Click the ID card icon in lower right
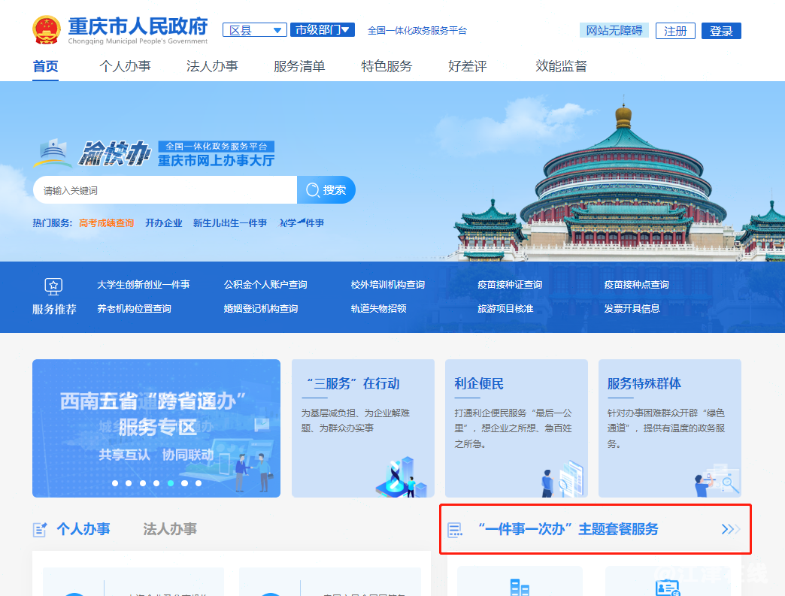The image size is (785, 596). coord(668,588)
